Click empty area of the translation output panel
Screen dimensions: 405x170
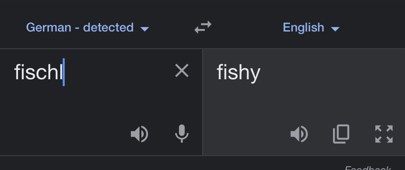(304, 103)
